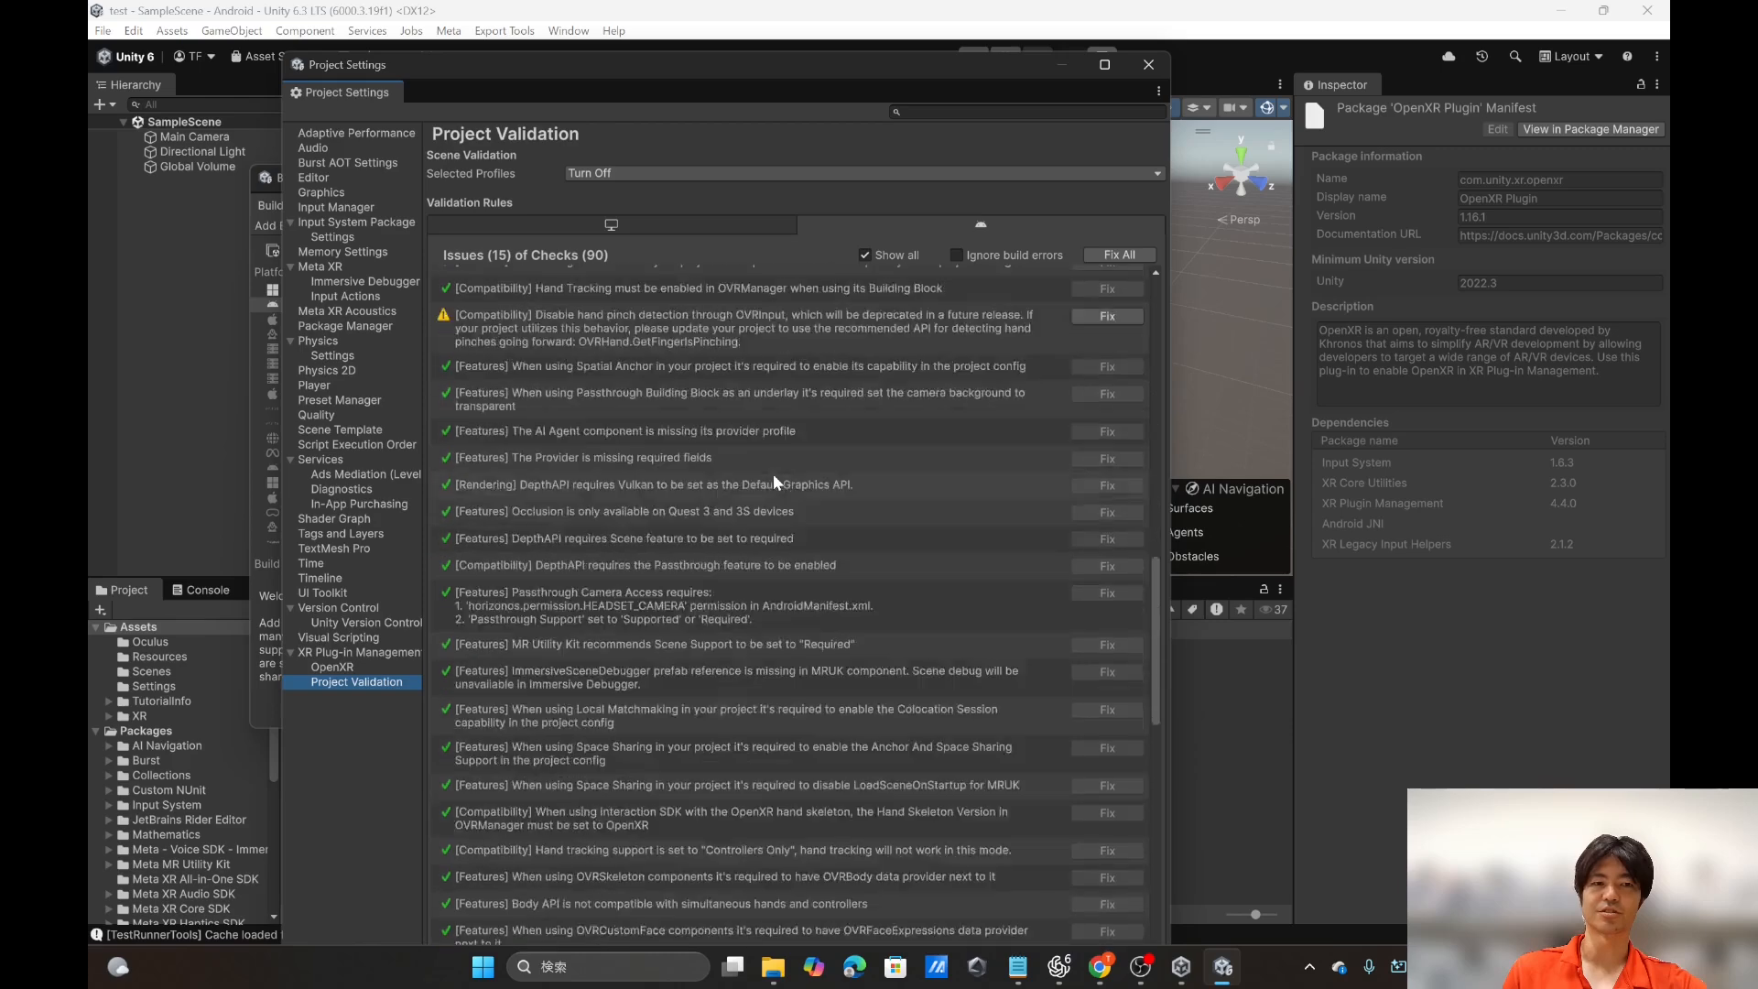Collapse the Services settings group
The height and width of the screenshot is (989, 1758).
[290, 460]
